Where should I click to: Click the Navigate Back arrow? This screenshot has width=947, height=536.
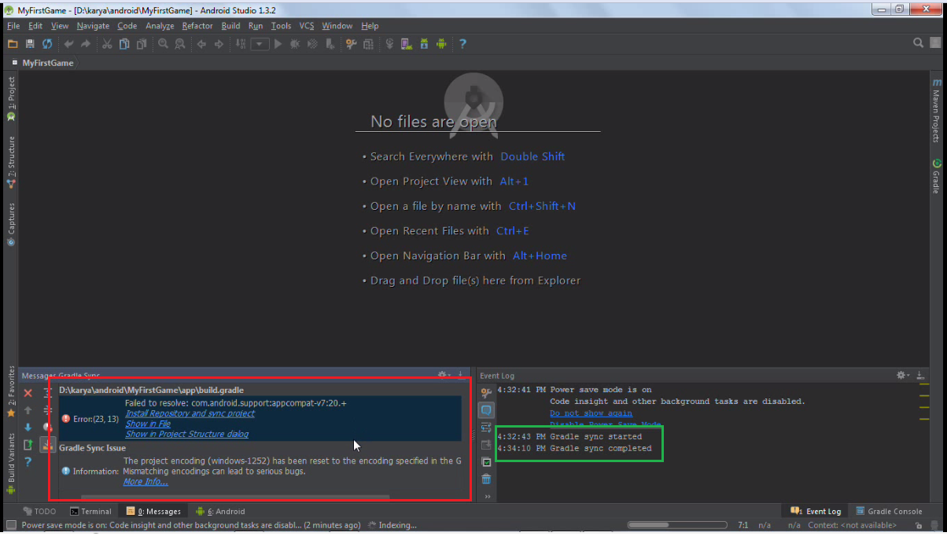pyautogui.click(x=201, y=44)
